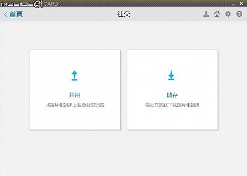Screen dimensions: 247x176
Task: Click the 社交 page title
Action: pos(123,14)
